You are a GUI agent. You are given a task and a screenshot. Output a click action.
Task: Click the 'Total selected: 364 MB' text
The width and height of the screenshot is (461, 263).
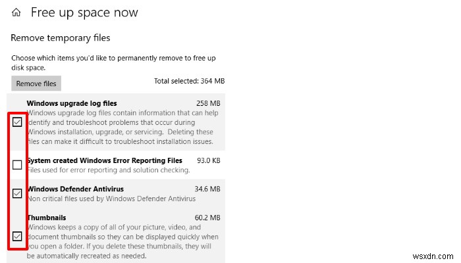(x=189, y=80)
